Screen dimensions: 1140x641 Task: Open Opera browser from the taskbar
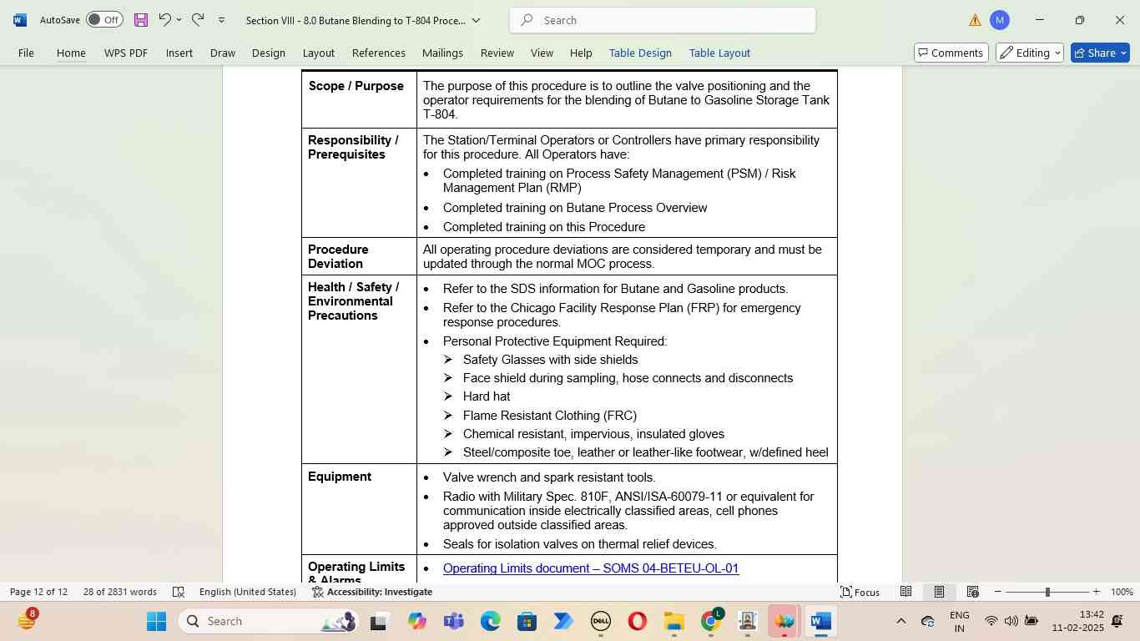click(x=637, y=621)
